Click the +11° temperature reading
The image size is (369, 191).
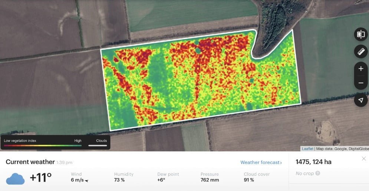pyautogui.click(x=41, y=178)
